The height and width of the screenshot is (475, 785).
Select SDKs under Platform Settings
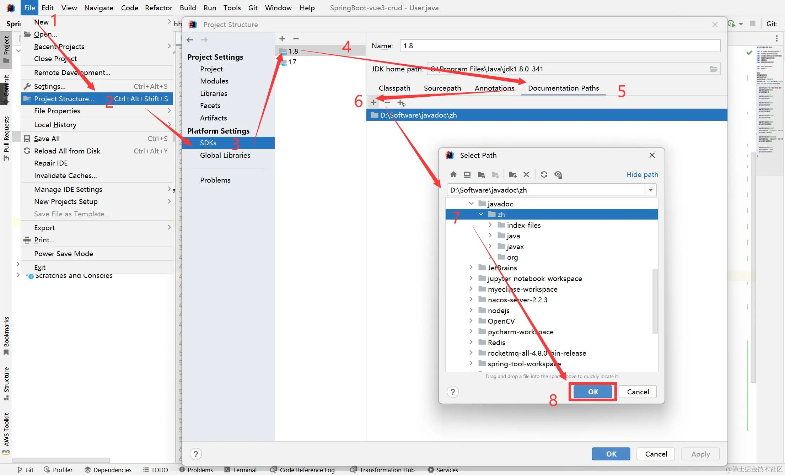pyautogui.click(x=208, y=143)
